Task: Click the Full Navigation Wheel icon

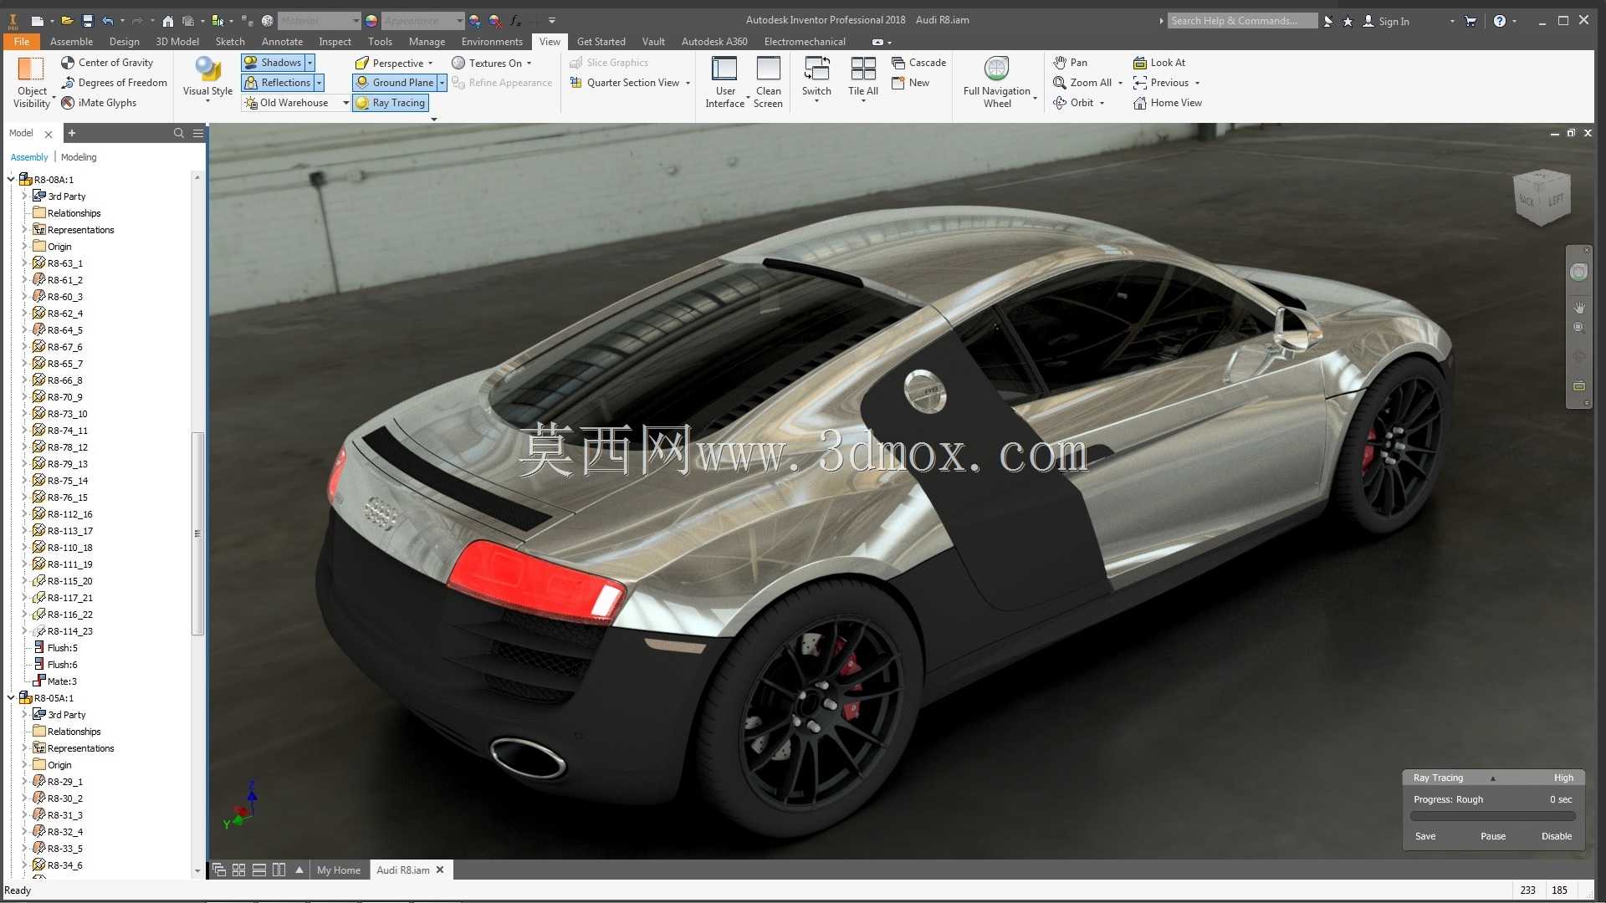Action: click(x=996, y=69)
